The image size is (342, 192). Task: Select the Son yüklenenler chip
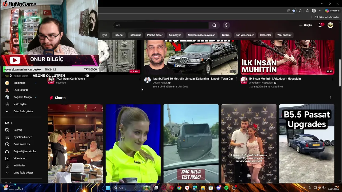245,35
